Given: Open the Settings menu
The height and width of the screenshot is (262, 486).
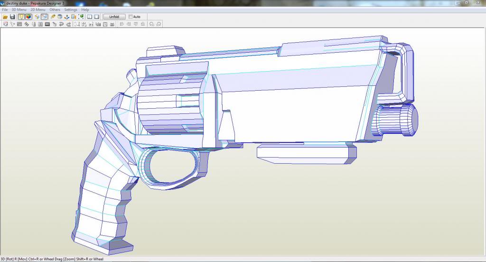Looking at the screenshot, I should click(x=71, y=9).
